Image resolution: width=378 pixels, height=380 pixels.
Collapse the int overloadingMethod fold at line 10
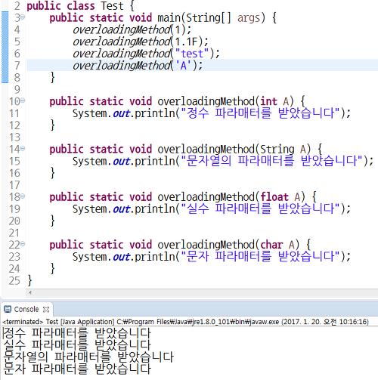pos(23,100)
